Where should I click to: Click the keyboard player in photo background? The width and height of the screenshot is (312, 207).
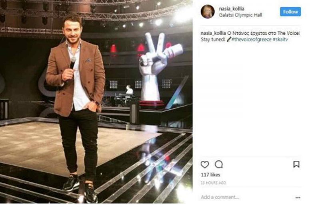[129, 90]
